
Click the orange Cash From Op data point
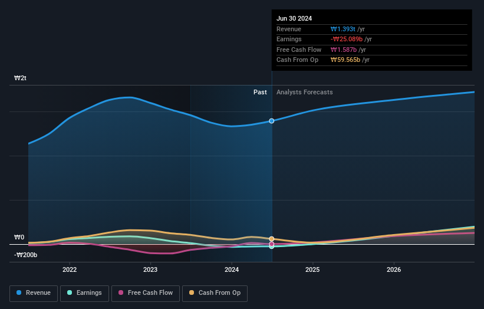click(x=271, y=239)
